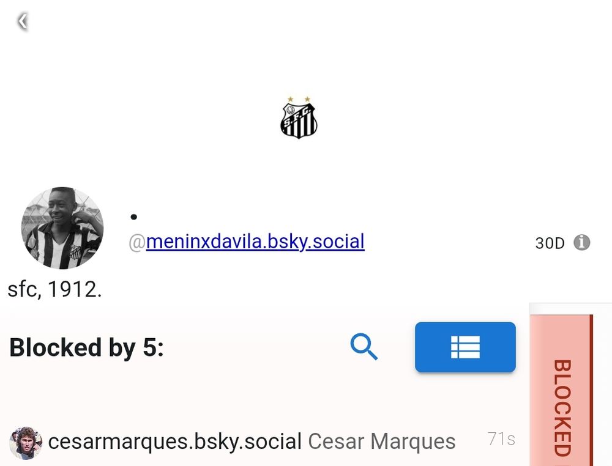This screenshot has height=466, width=612.
Task: Go back using the chevron arrow
Action: pyautogui.click(x=23, y=21)
